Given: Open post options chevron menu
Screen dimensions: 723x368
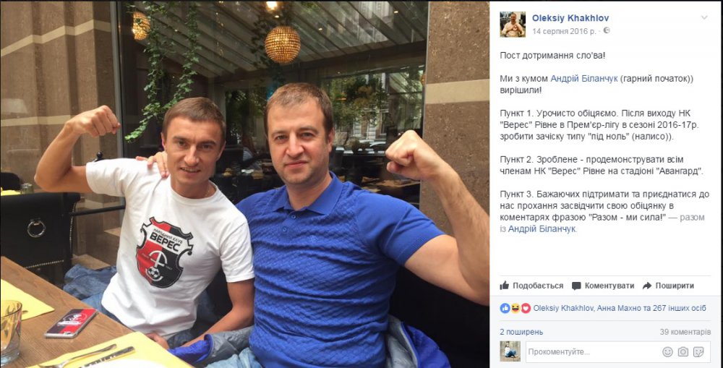Looking at the screenshot, I should [703, 18].
